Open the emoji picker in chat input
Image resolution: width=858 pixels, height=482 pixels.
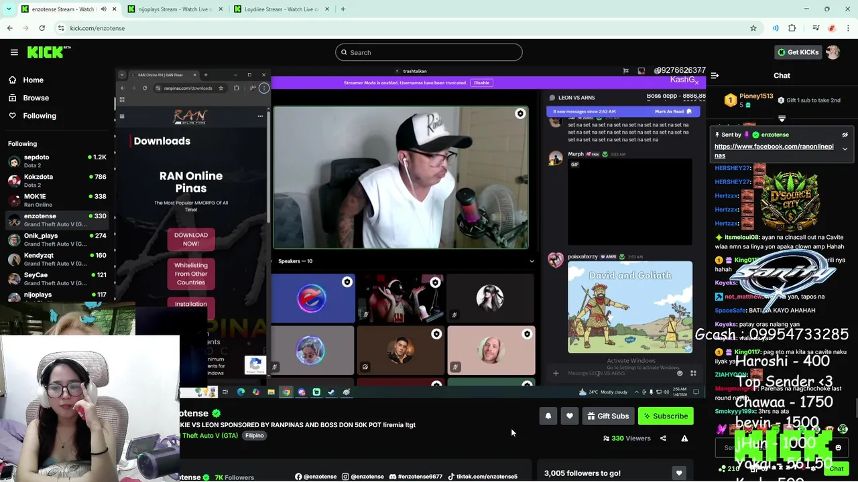pos(838,448)
